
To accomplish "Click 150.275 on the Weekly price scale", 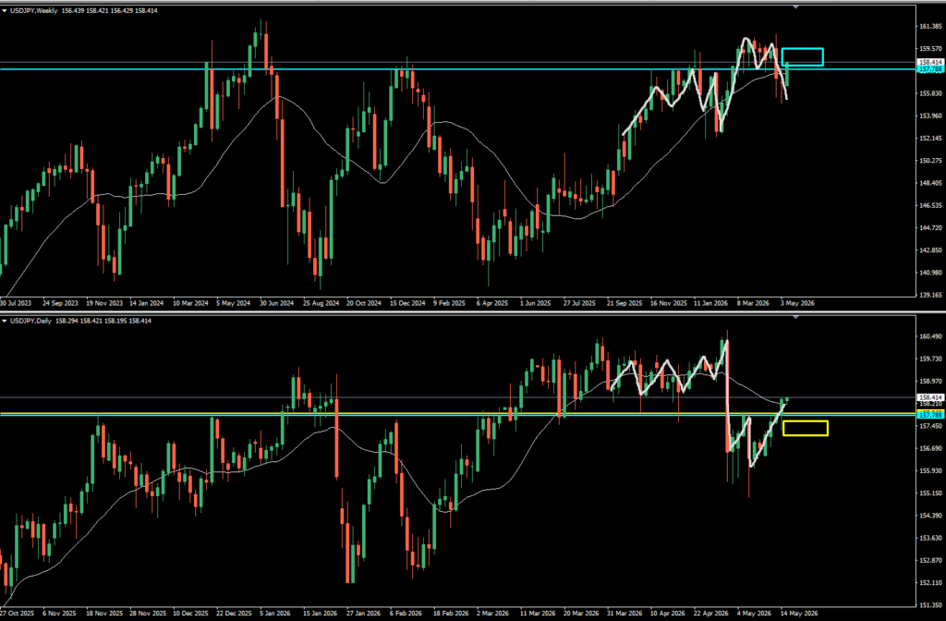I will click(931, 161).
